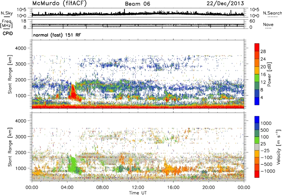Select the "4000" tick on the power panel
The height and width of the screenshot is (195, 282).
21,48
